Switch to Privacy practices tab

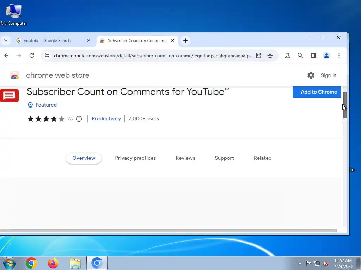coord(135,158)
